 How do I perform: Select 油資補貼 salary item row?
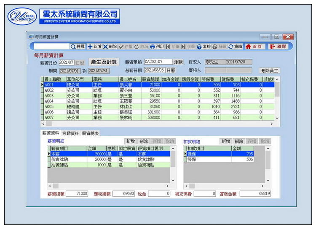click(109, 165)
